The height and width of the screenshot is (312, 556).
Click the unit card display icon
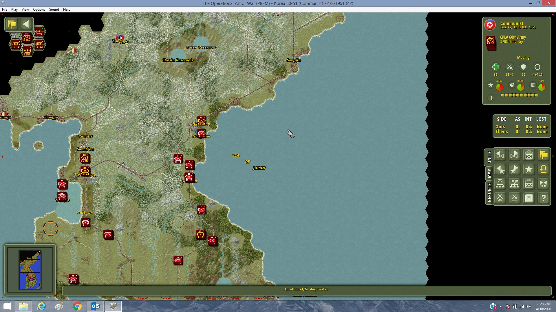tap(529, 198)
